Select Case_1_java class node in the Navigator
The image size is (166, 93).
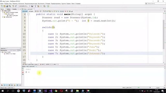7,52
